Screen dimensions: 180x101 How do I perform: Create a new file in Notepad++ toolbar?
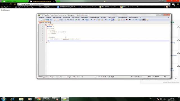click(41, 20)
